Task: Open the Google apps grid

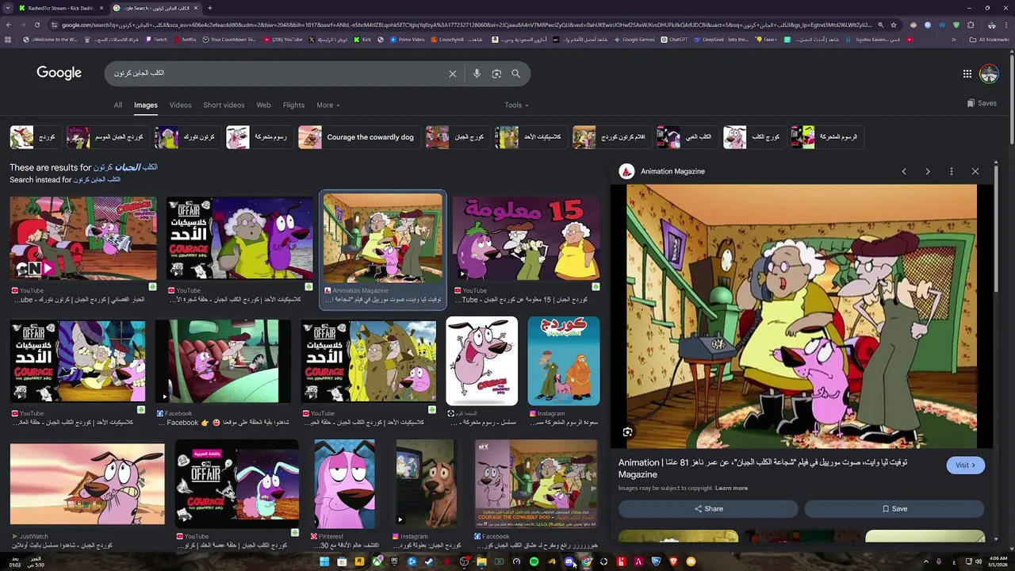Action: click(x=967, y=74)
